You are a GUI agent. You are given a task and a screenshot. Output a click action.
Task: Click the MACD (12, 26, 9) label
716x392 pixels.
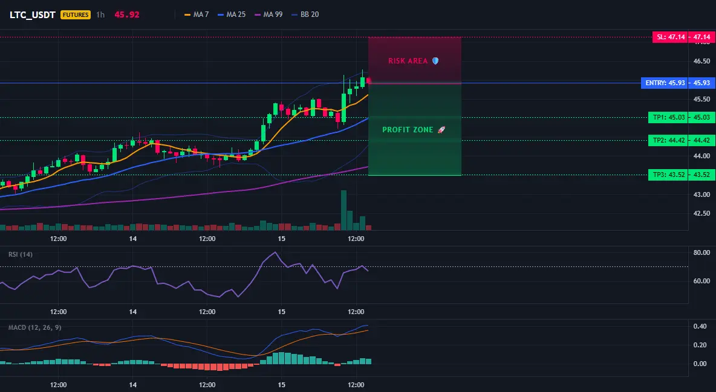point(34,327)
